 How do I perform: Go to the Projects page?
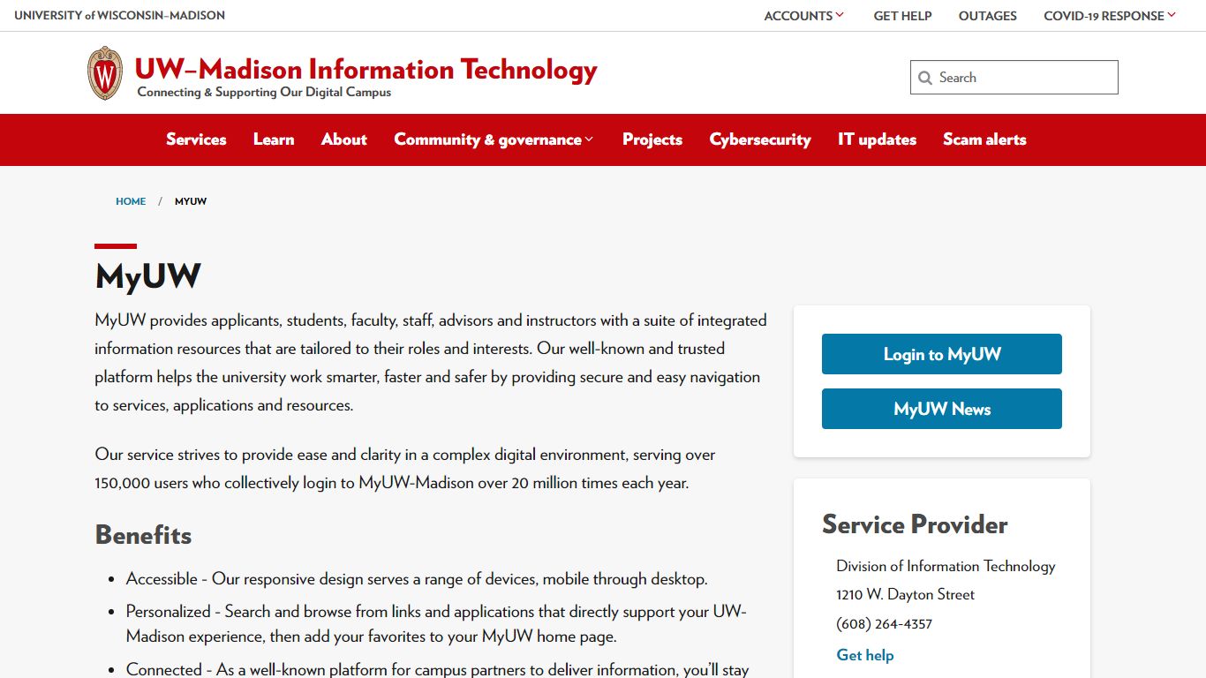pos(652,139)
